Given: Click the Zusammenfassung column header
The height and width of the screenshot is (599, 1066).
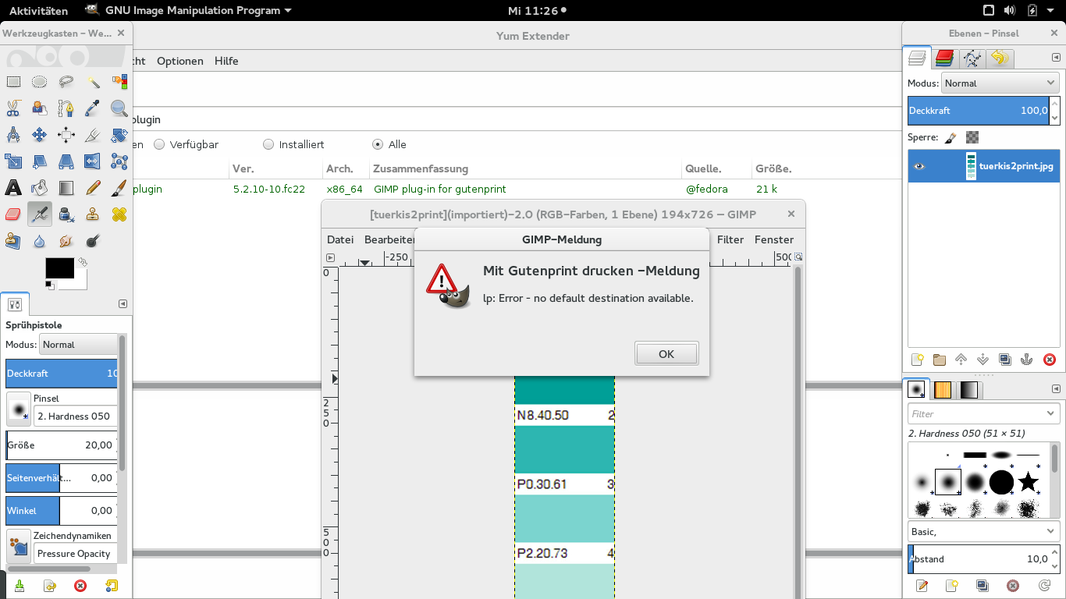Looking at the screenshot, I should (x=421, y=168).
